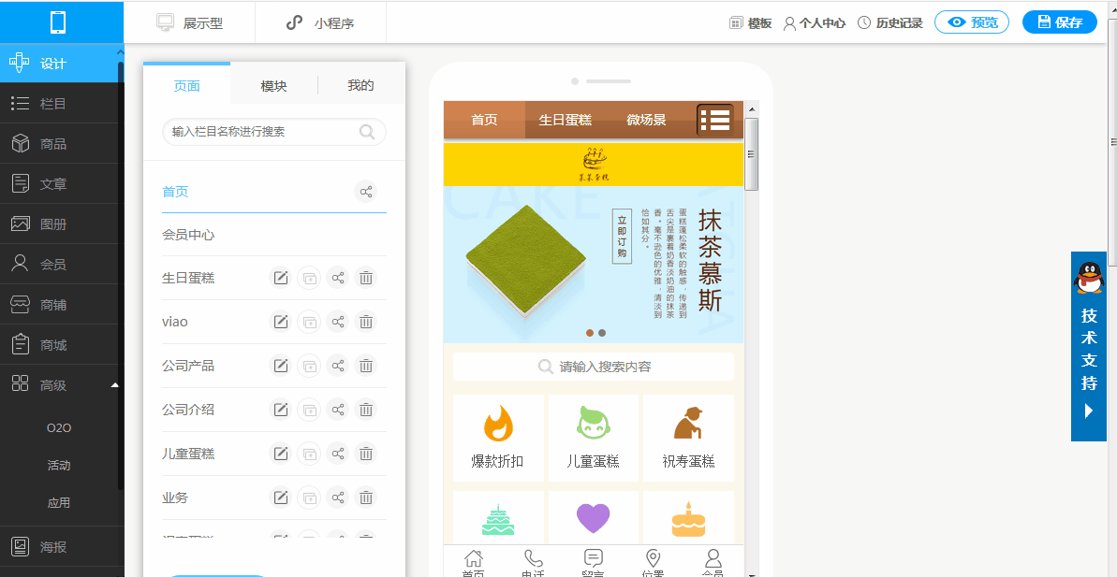Click the 爆款折扣 flame icon
Screen dimensions: 1117x577
[499, 424]
